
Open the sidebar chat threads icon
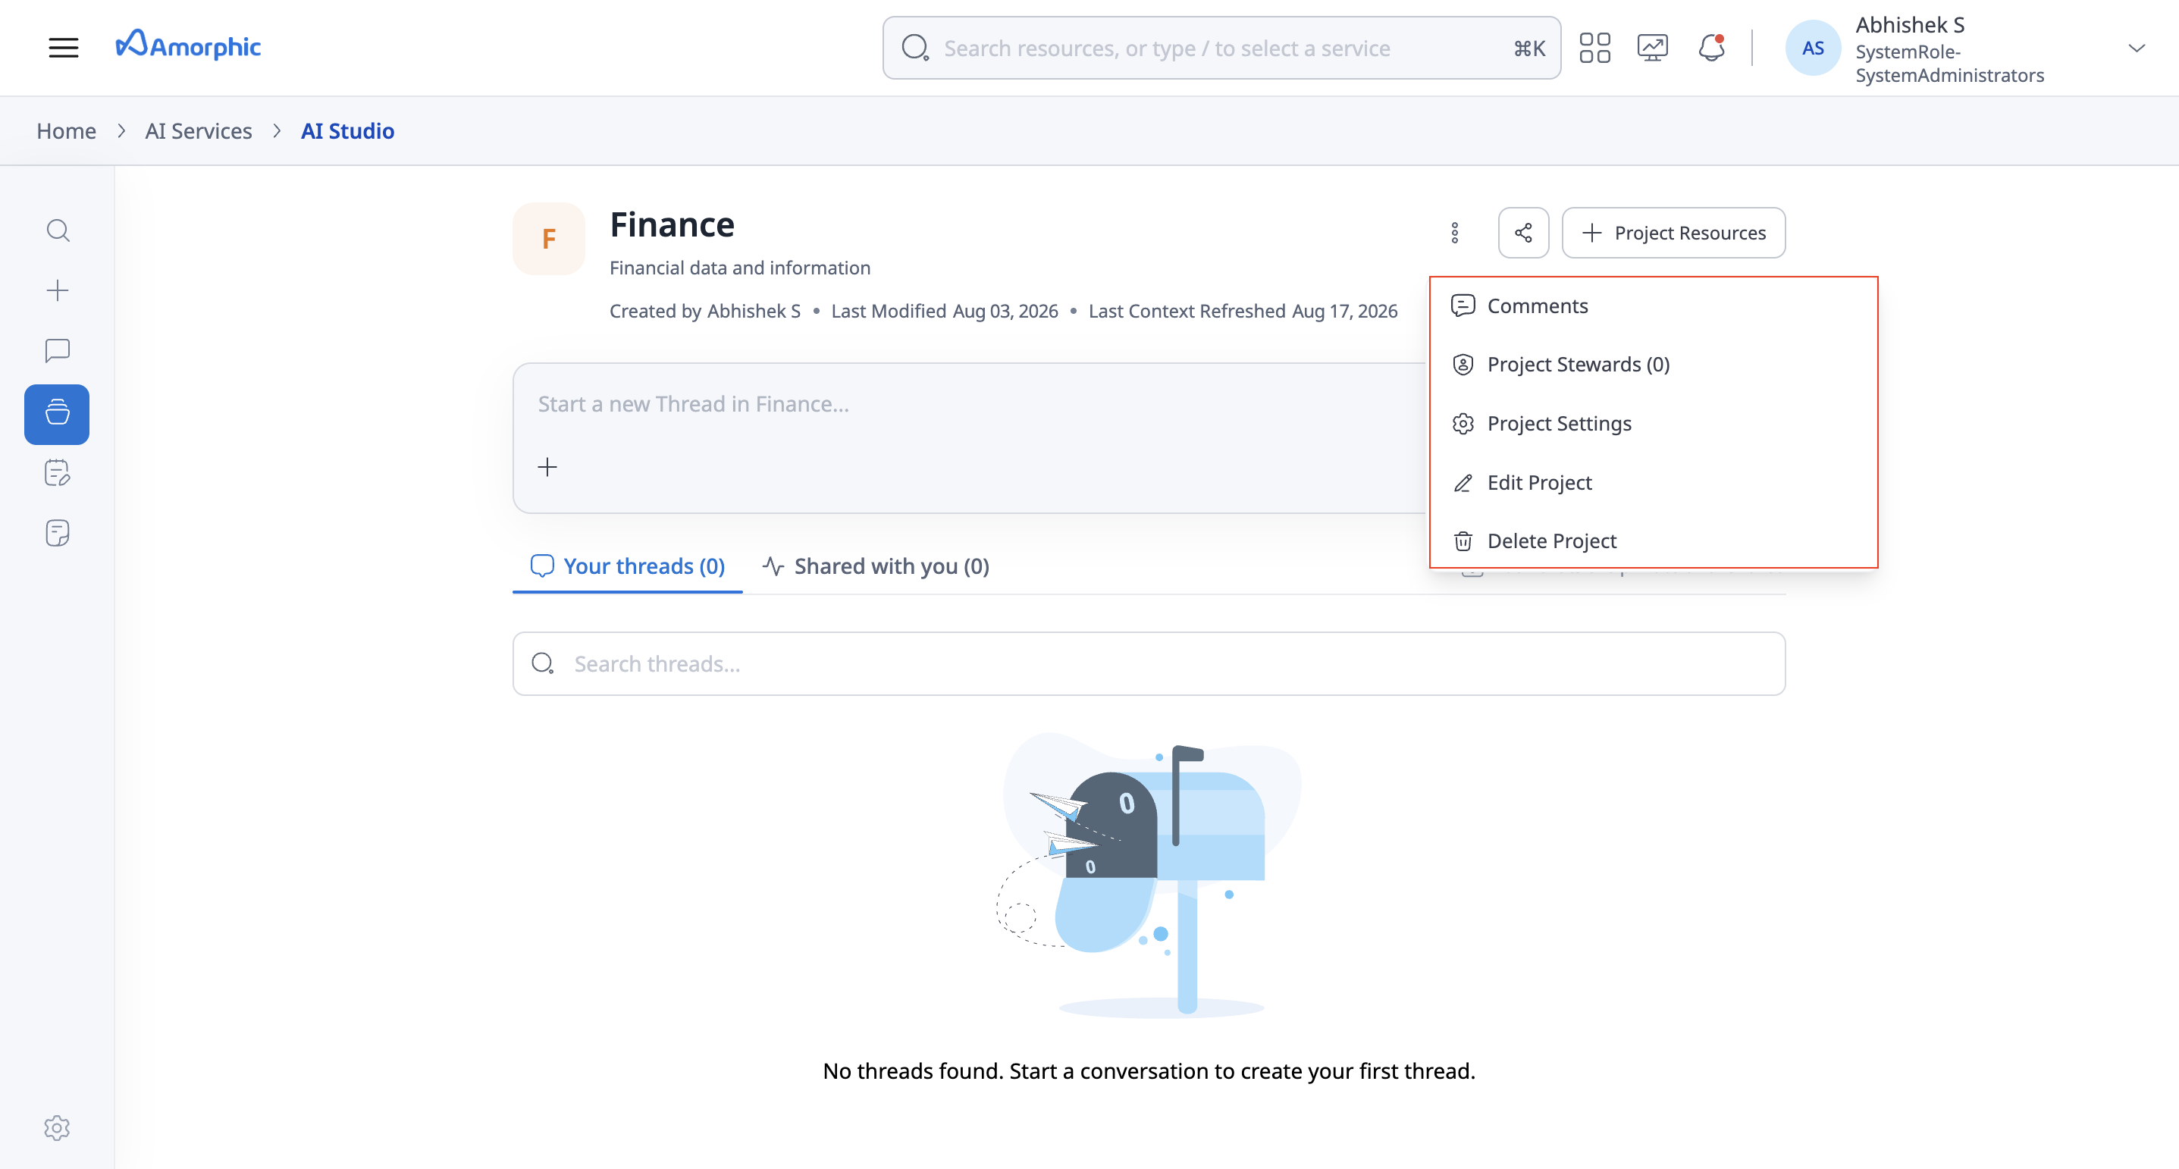coord(58,350)
